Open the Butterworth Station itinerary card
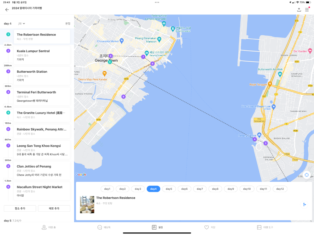 click(x=42, y=76)
